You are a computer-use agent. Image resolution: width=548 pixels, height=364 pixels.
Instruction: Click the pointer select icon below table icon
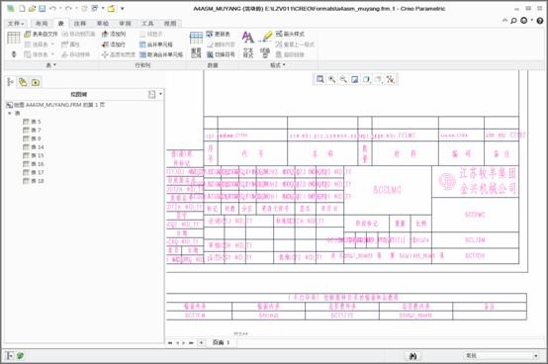point(14,54)
